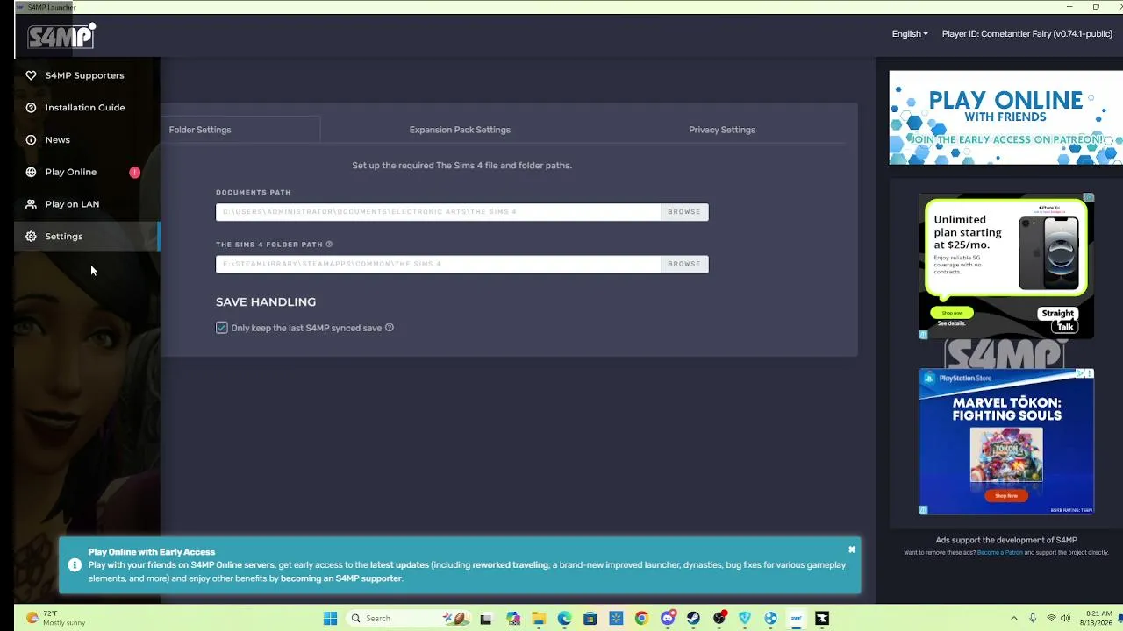Click the help icon next to The Sims 4 Folder Path

pyautogui.click(x=329, y=245)
